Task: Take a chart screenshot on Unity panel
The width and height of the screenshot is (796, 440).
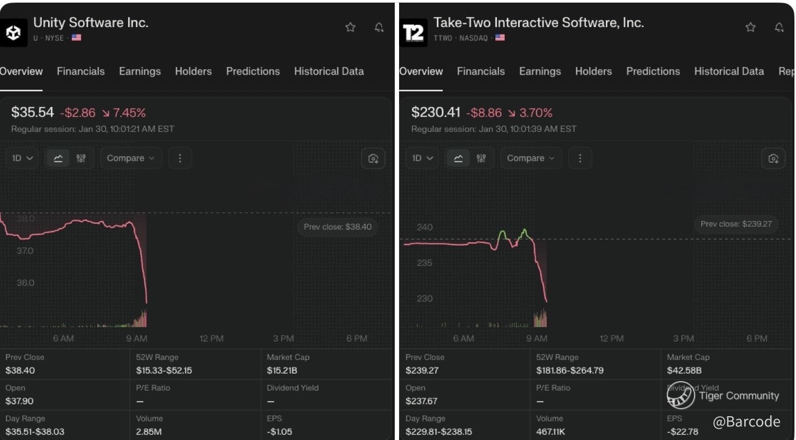Action: pyautogui.click(x=373, y=158)
